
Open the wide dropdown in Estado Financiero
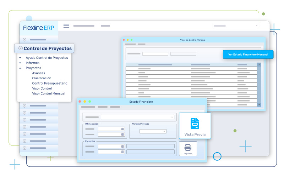pos(172,117)
